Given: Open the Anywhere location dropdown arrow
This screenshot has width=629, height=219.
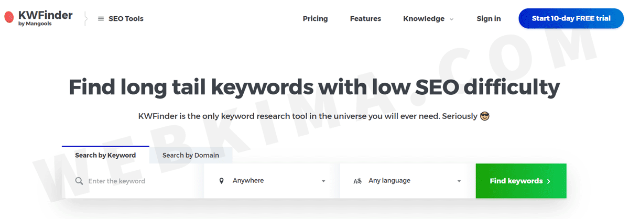Looking at the screenshot, I should click(x=323, y=181).
